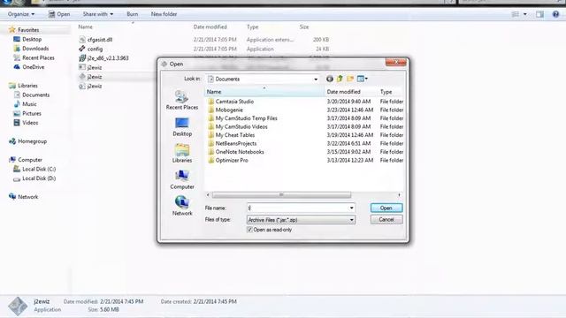Toggle Open as read-only checkbox
Viewport: 566px width, 318px height.
[249, 230]
